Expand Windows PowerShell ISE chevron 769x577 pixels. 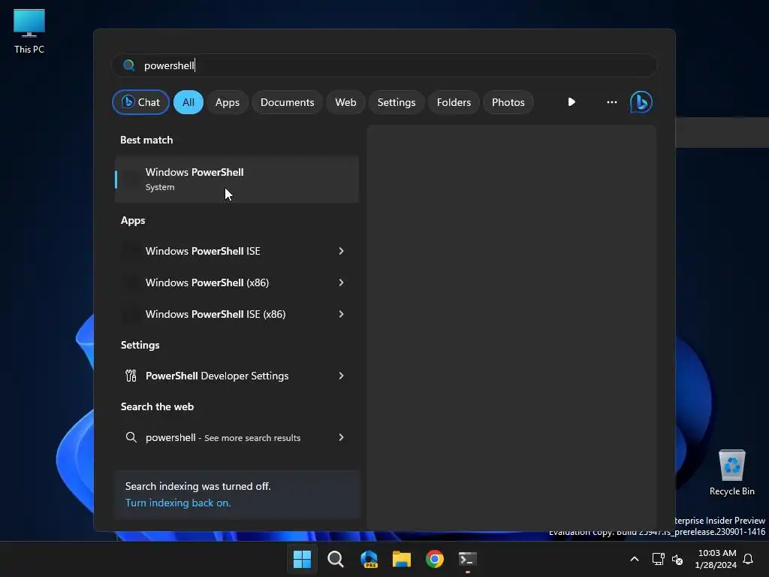point(341,251)
